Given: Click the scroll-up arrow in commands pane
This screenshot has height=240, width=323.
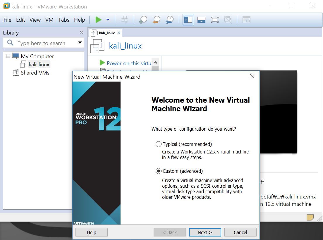Looking at the screenshot, I should pos(155,62).
